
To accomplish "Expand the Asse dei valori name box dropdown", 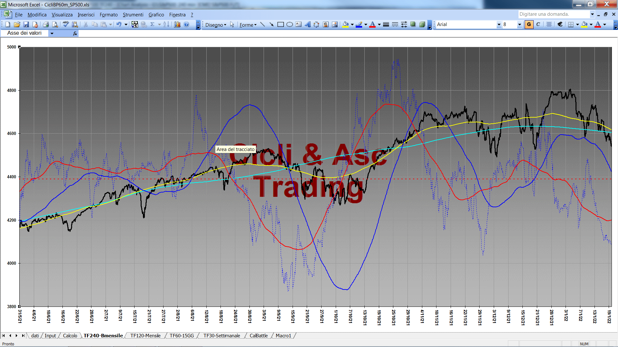I will point(52,33).
